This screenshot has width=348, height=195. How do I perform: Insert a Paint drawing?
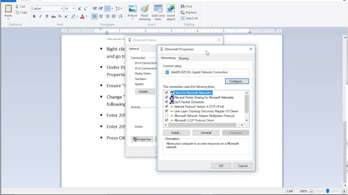pos(145,12)
